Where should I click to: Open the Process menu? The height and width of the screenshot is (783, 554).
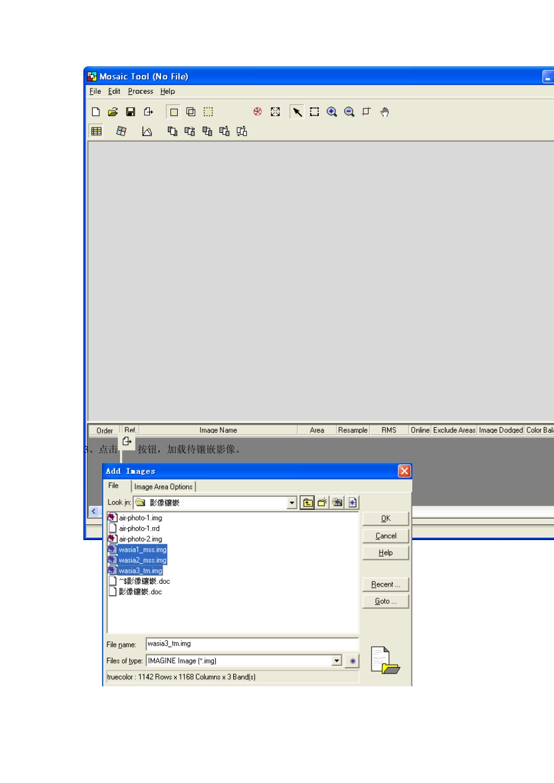[141, 91]
